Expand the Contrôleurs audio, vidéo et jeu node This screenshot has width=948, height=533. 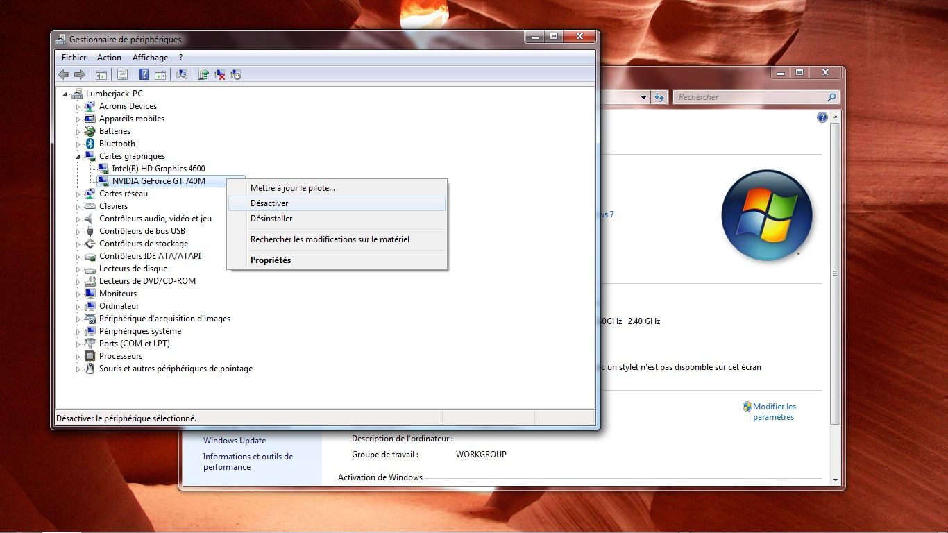(x=78, y=219)
